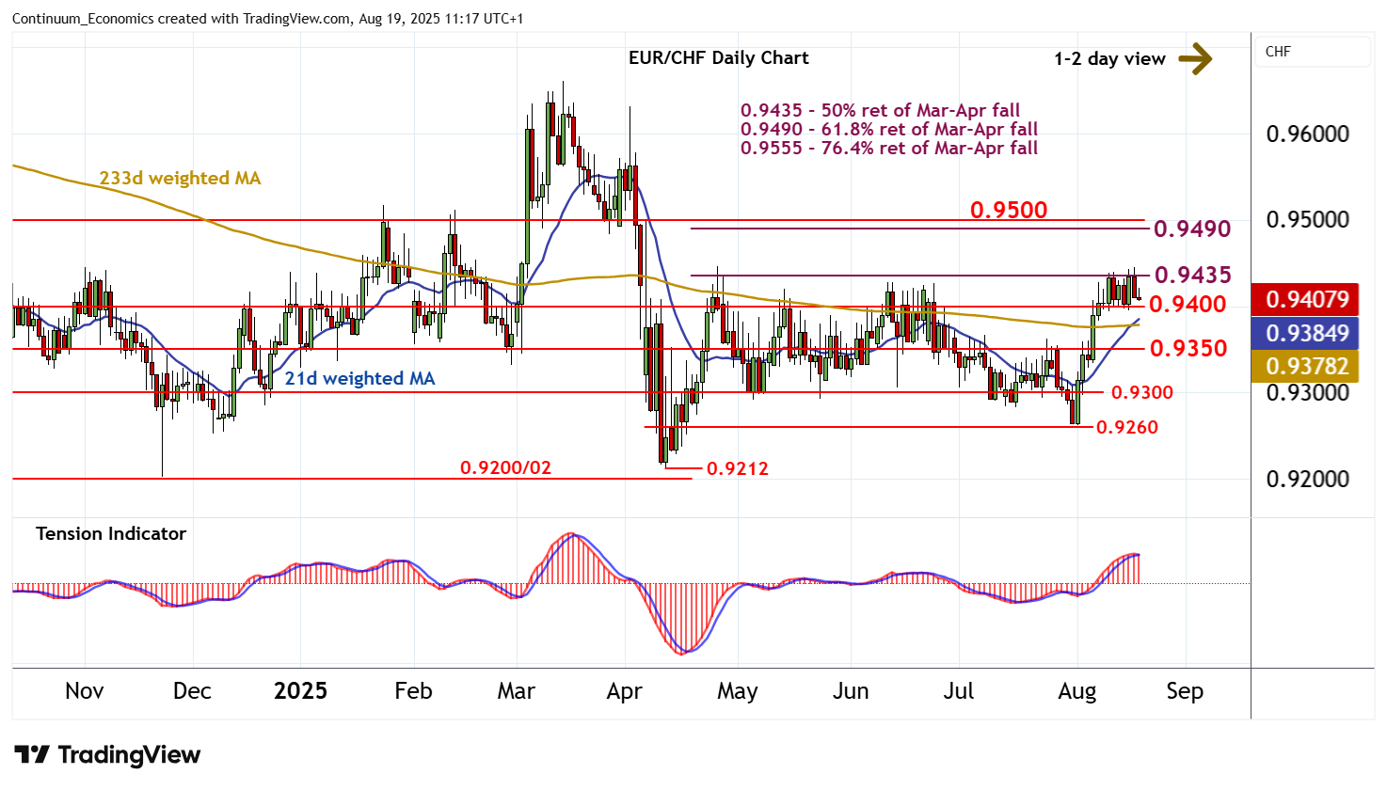Click the 0.9435 retracement level label
The height and width of the screenshot is (790, 1387).
(1192, 275)
